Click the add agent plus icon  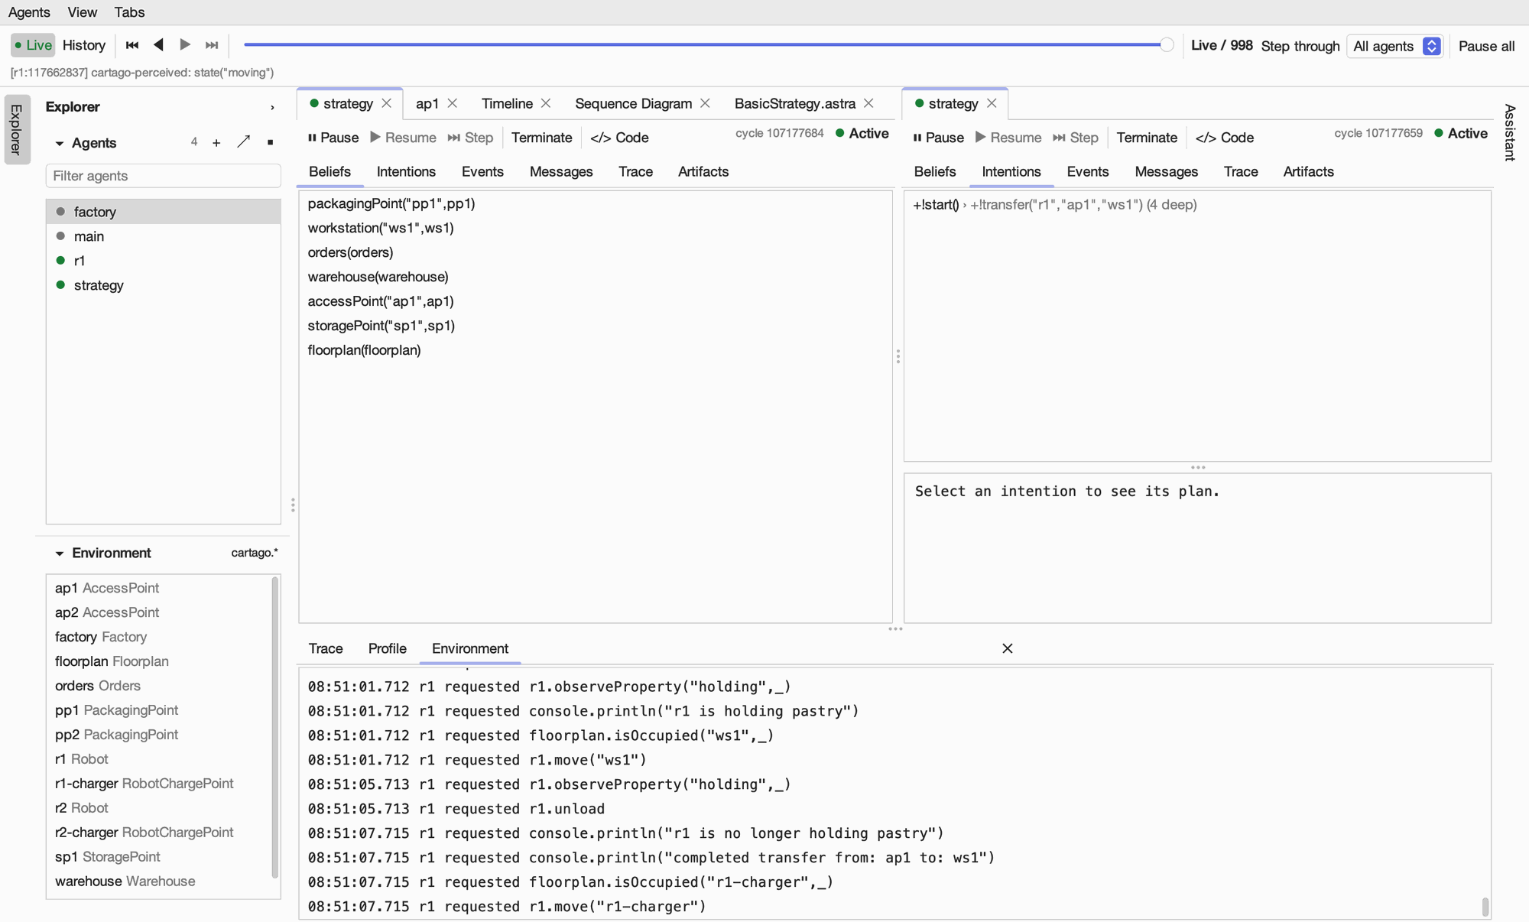click(216, 143)
